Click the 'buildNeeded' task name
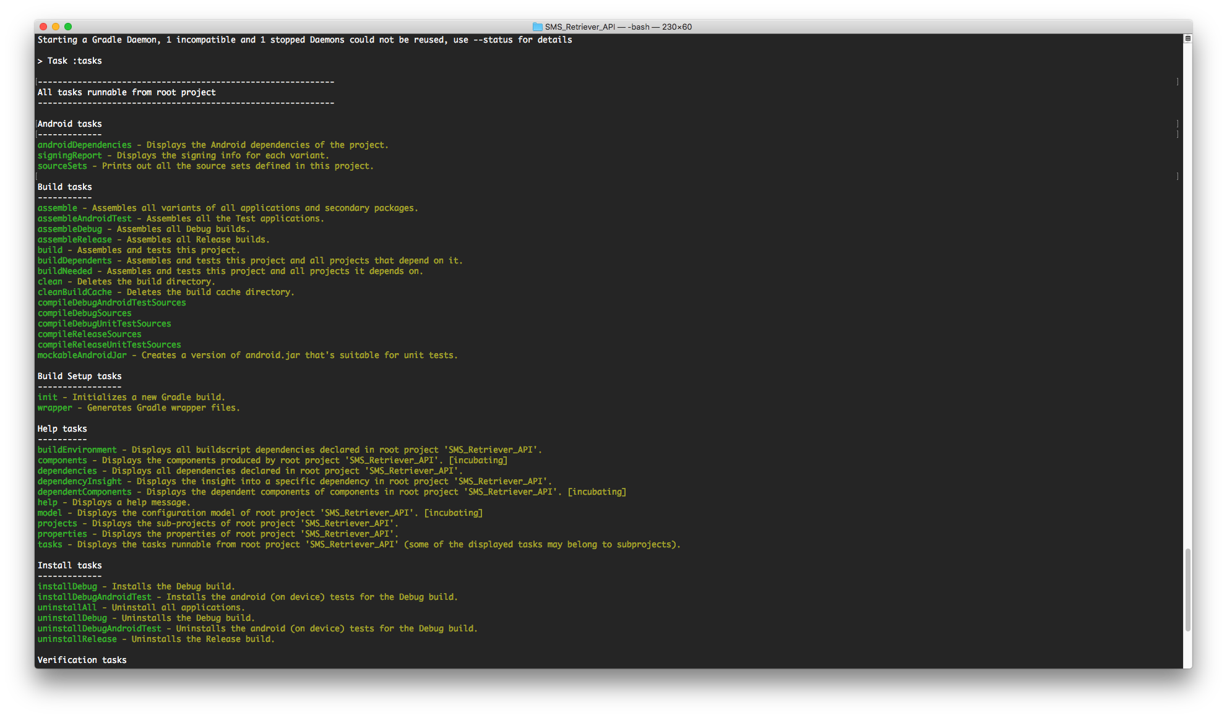The height and width of the screenshot is (718, 1227). tap(65, 271)
